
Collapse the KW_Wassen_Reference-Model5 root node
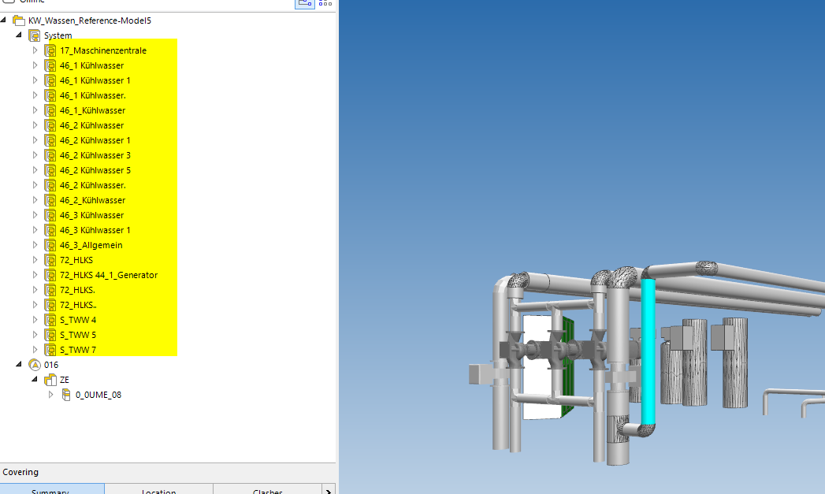pos(3,20)
